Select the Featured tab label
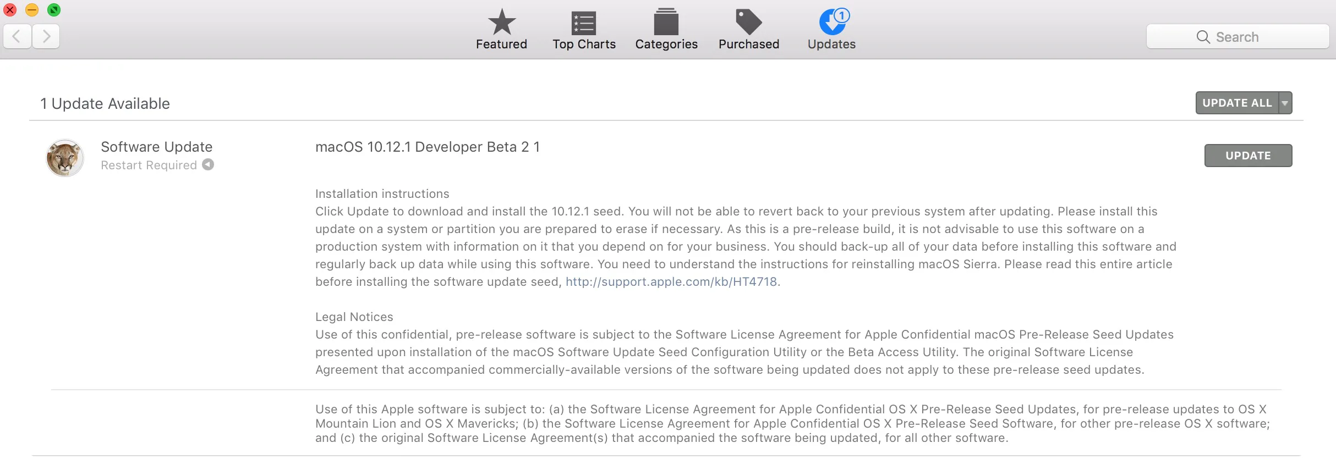The width and height of the screenshot is (1336, 476). pos(502,44)
